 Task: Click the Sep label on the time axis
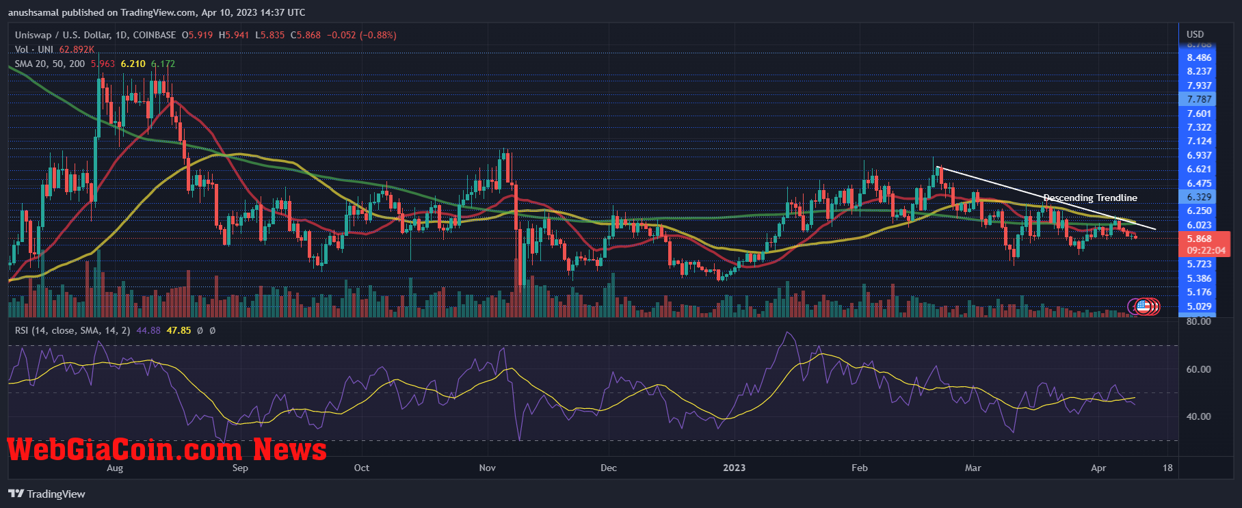[240, 468]
